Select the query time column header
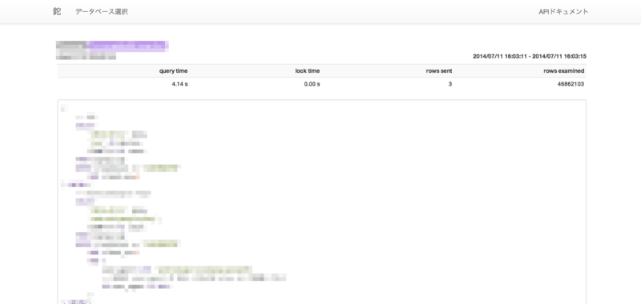Viewport: 641px width, 304px height. tap(173, 71)
